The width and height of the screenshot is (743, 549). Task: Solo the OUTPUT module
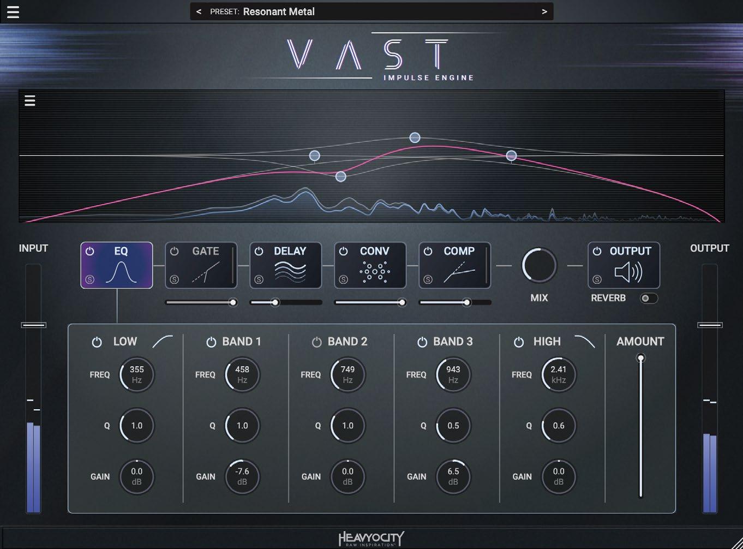click(597, 279)
